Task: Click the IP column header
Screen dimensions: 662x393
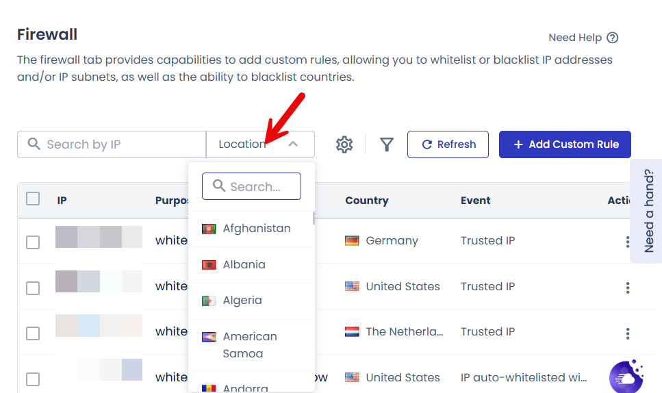Action: click(x=62, y=201)
